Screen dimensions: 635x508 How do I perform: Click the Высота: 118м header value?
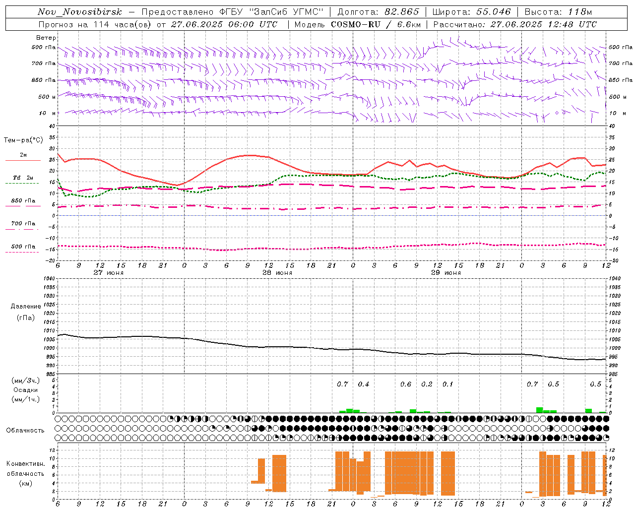558,12
